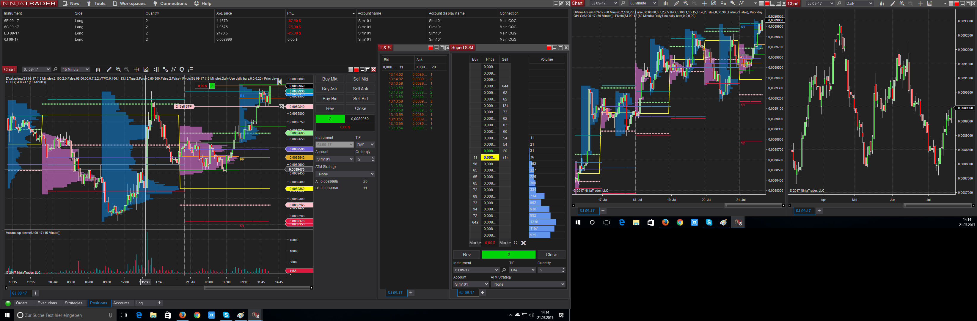Screen dimensions: 977x321
Task: Open Properties list icon in 15 Minute chart
Action: click(190, 69)
